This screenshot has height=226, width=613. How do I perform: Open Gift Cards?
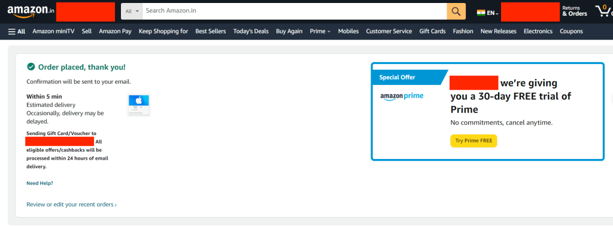[x=432, y=31]
